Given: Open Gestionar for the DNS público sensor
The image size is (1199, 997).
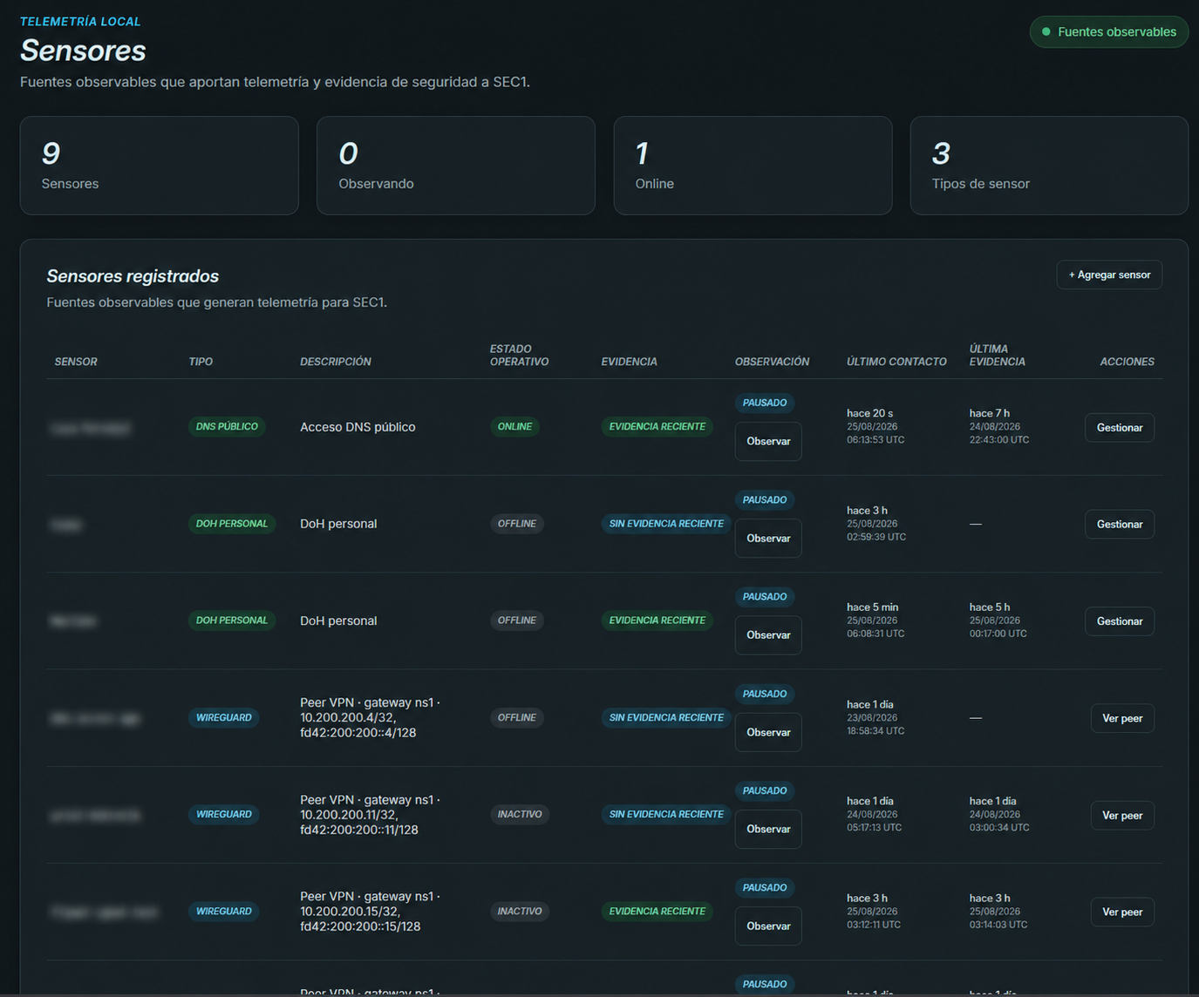Looking at the screenshot, I should click(x=1120, y=428).
